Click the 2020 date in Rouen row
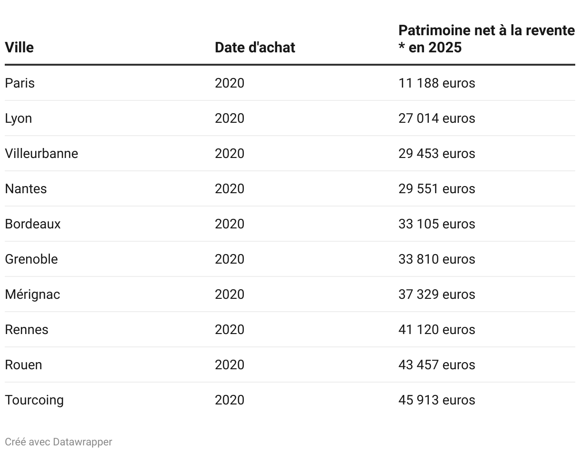This screenshot has width=580, height=453. (230, 364)
